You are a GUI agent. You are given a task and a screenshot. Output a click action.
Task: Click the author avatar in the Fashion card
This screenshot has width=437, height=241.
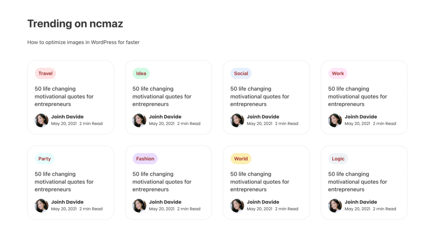(x=139, y=206)
